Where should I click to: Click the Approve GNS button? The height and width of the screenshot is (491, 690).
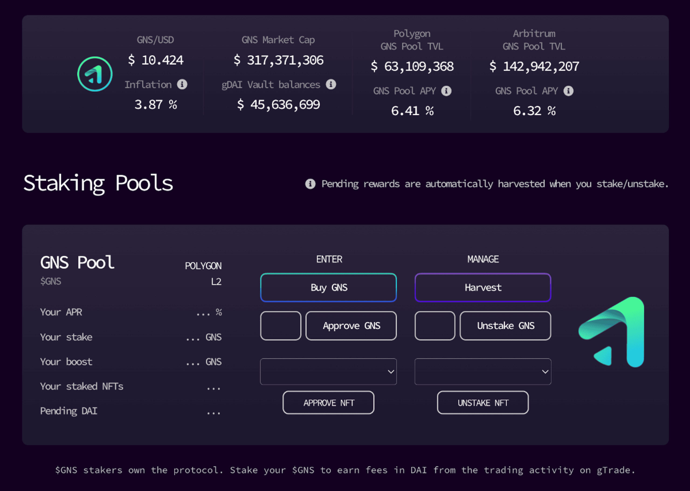pyautogui.click(x=351, y=326)
